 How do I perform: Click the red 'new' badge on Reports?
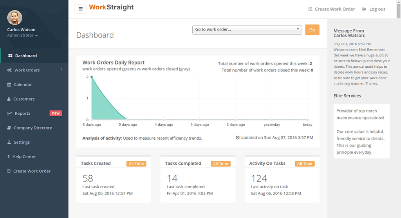(56, 114)
